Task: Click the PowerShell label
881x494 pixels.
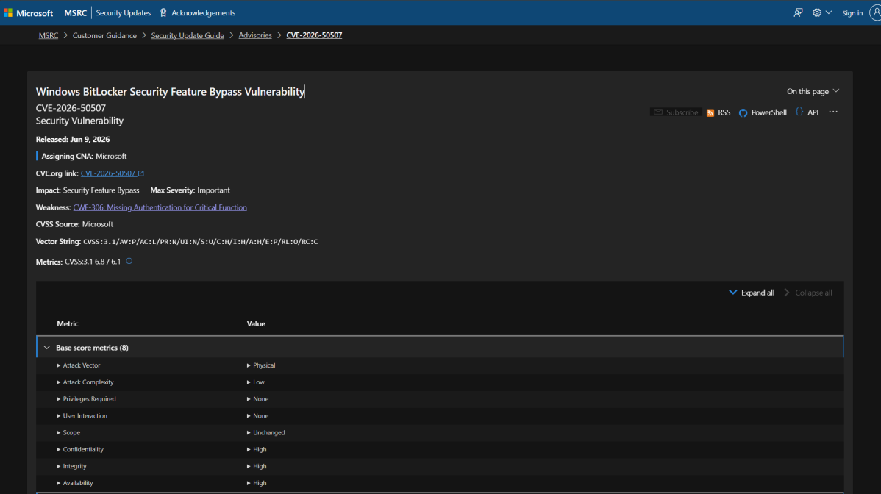Action: pos(768,112)
